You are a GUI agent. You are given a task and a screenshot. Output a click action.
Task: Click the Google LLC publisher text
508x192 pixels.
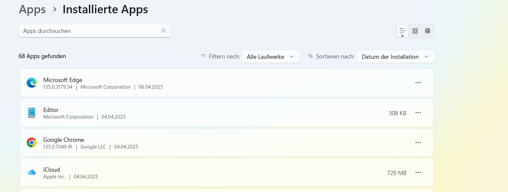tap(93, 147)
